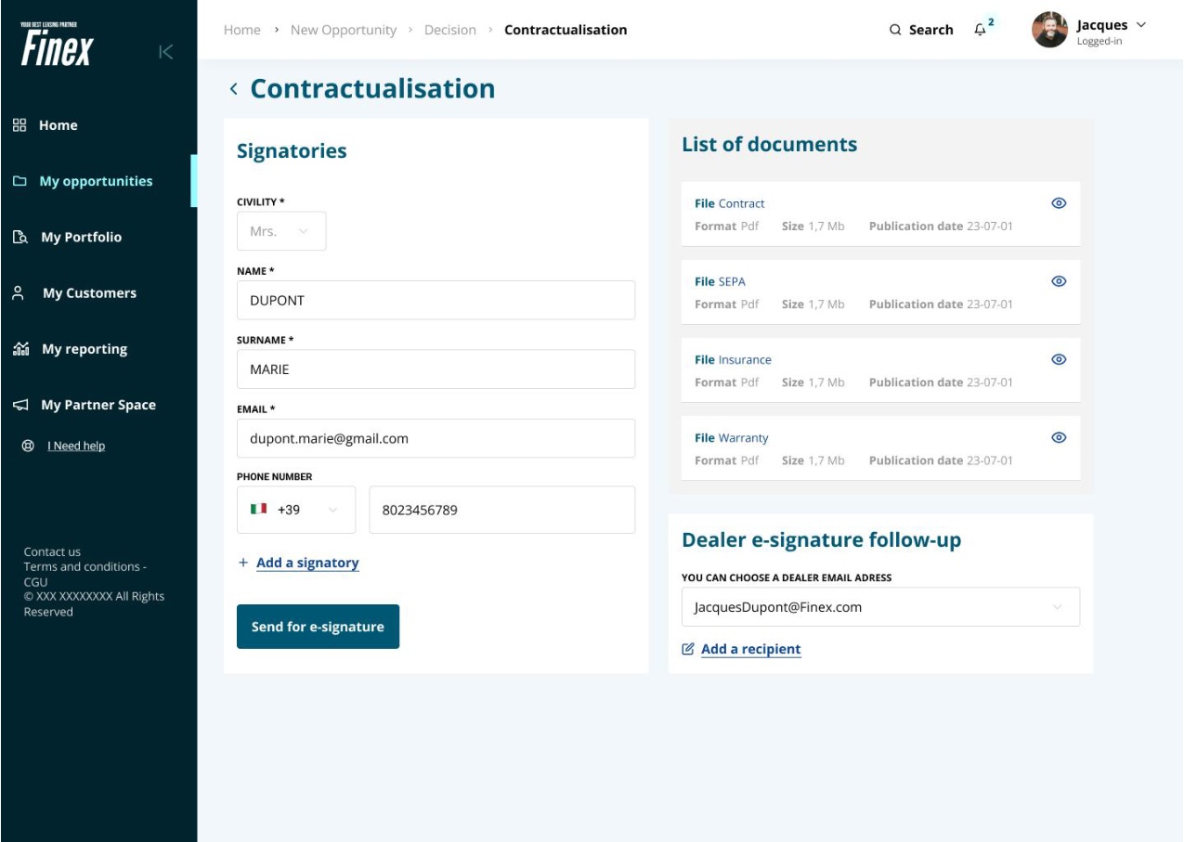Screen dimensions: 1184x842
Task: Go back using arrow beside Contractualisation title
Action: 234,89
